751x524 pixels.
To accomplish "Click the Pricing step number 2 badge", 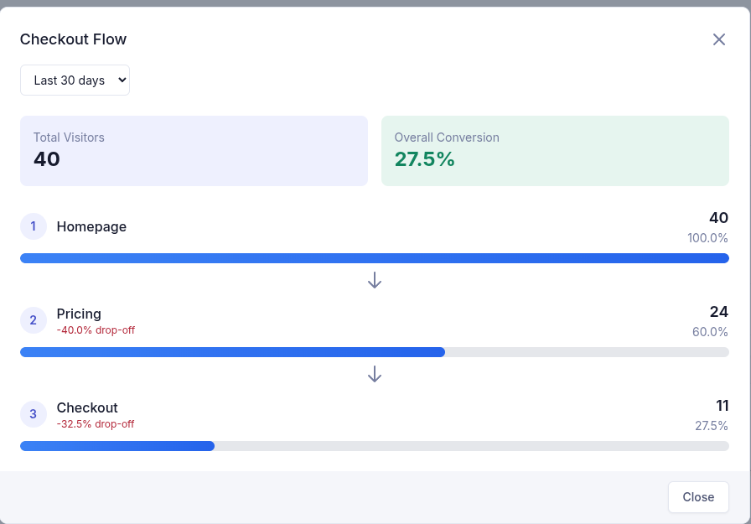I will (33, 320).
